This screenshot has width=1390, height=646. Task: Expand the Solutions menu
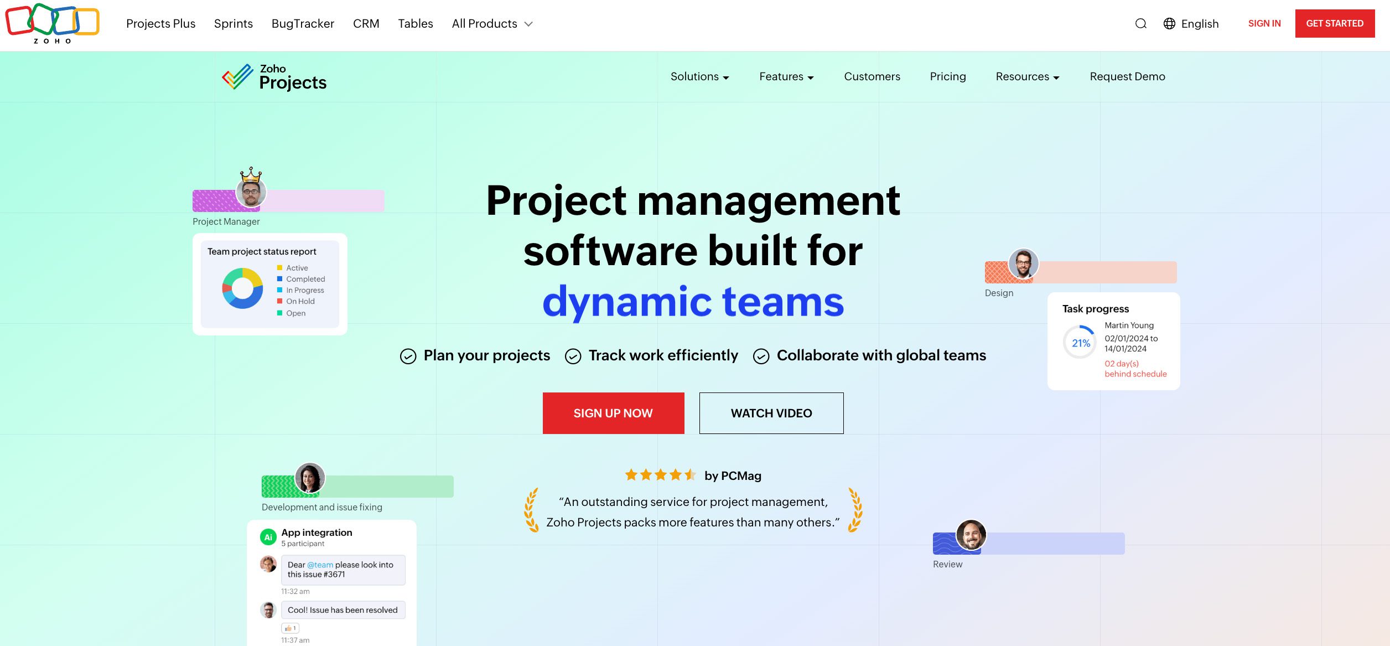[699, 76]
